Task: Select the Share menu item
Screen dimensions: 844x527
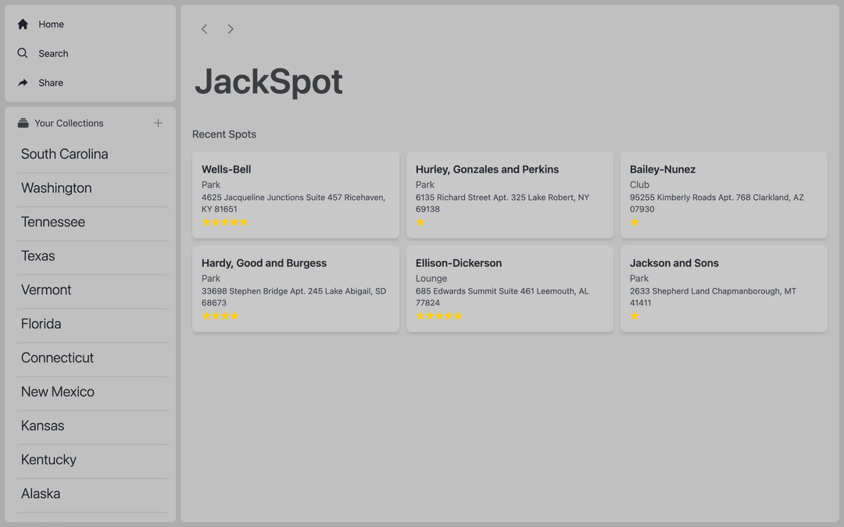Action: point(51,83)
